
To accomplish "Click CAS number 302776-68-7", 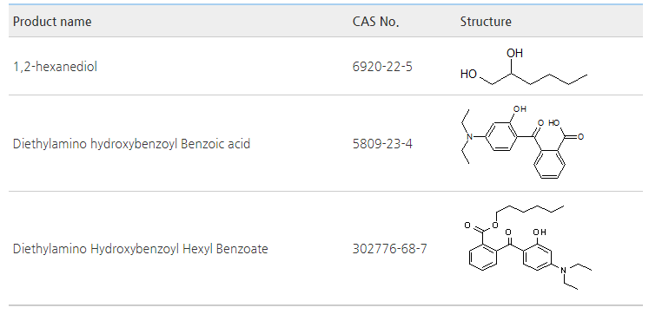I will (x=389, y=249).
